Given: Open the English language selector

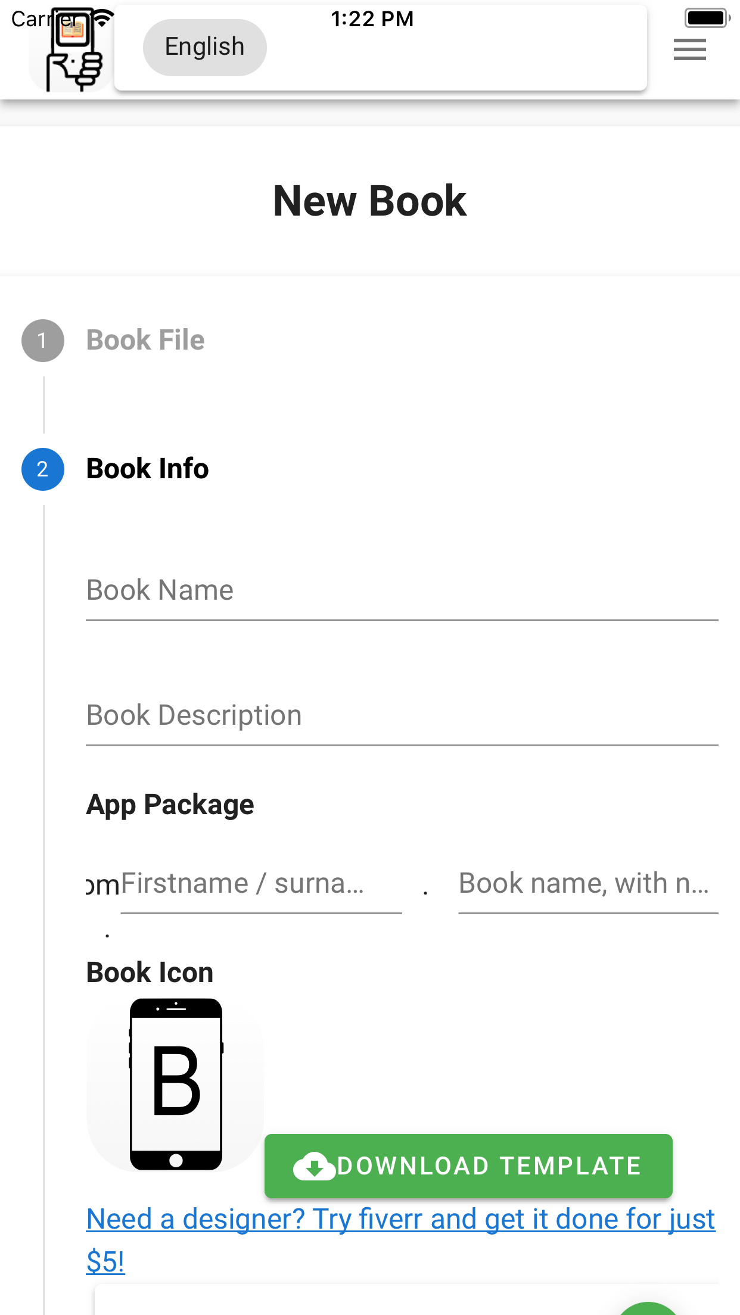Looking at the screenshot, I should tap(204, 47).
